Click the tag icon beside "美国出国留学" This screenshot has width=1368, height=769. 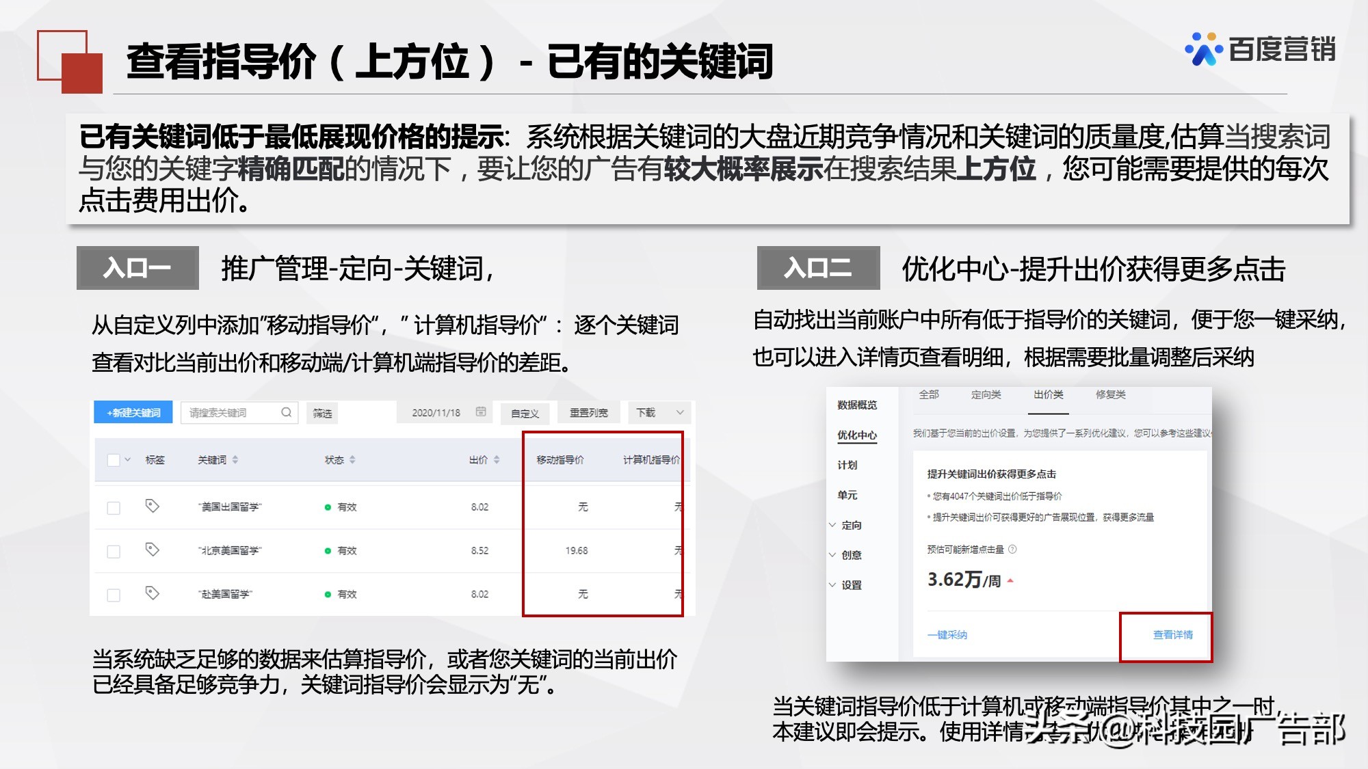[152, 506]
